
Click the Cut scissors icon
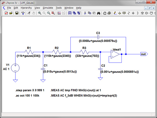[x=85, y=13]
